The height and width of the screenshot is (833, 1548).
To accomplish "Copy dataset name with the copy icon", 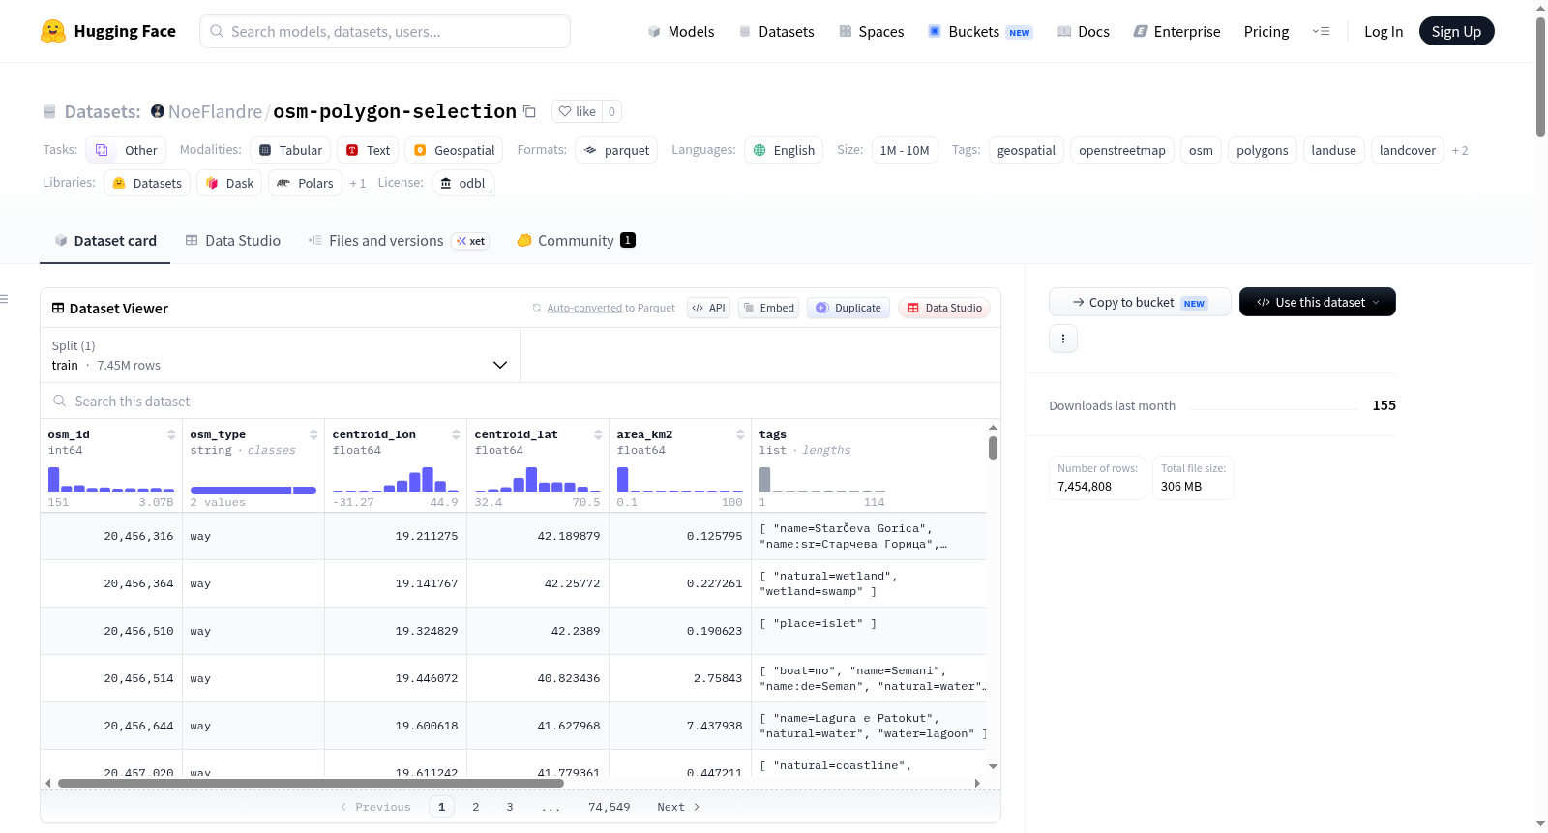I will pyautogui.click(x=529, y=111).
